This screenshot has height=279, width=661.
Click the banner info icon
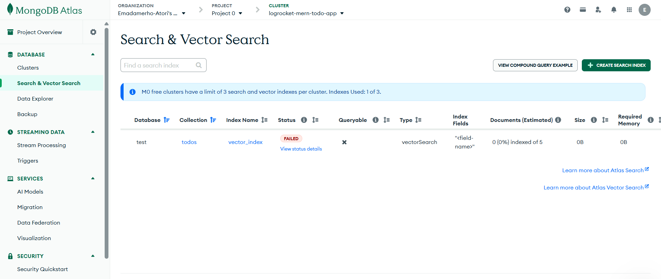pyautogui.click(x=133, y=92)
